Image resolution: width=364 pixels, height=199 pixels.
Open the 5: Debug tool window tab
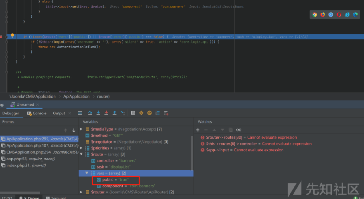pyautogui.click(x=29, y=197)
